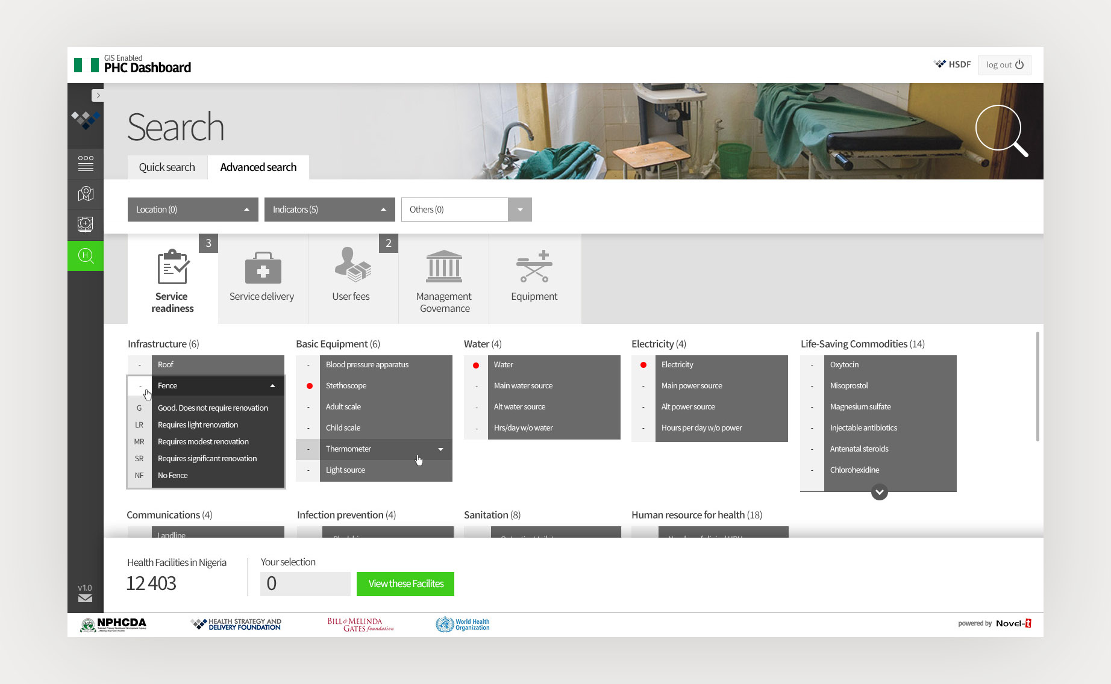Click the indicator list vertical scrollbar

click(x=1037, y=385)
